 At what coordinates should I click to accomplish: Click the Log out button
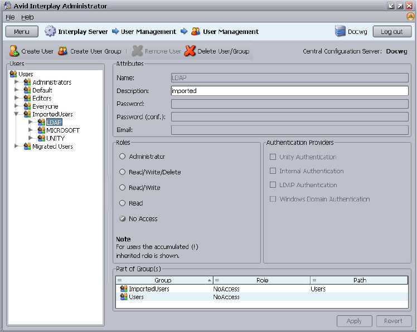pos(392,32)
